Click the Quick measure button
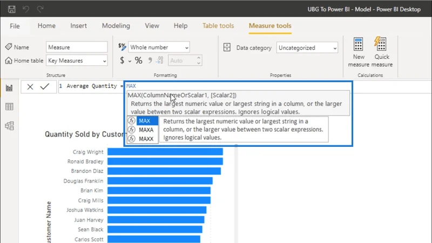Image resolution: width=432 pixels, height=243 pixels. pyautogui.click(x=382, y=52)
